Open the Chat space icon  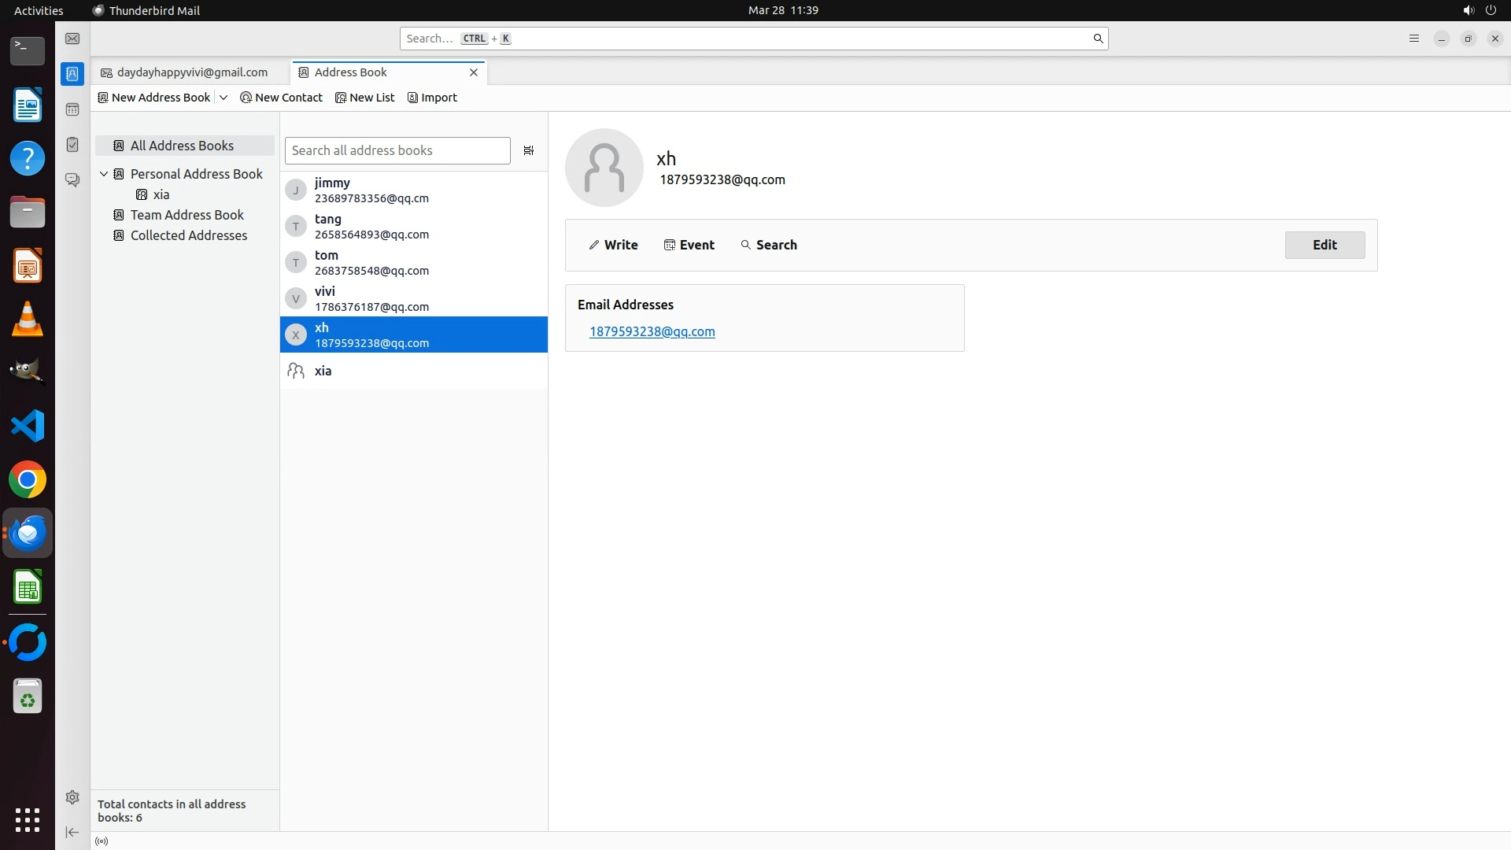point(72,180)
